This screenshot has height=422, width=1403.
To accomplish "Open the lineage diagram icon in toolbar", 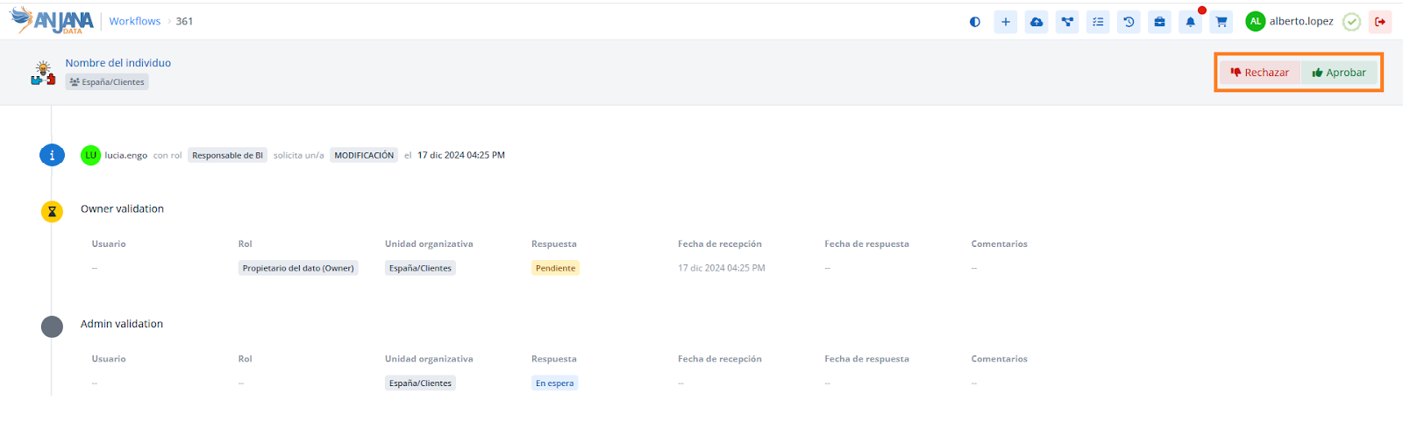I will 1067,22.
